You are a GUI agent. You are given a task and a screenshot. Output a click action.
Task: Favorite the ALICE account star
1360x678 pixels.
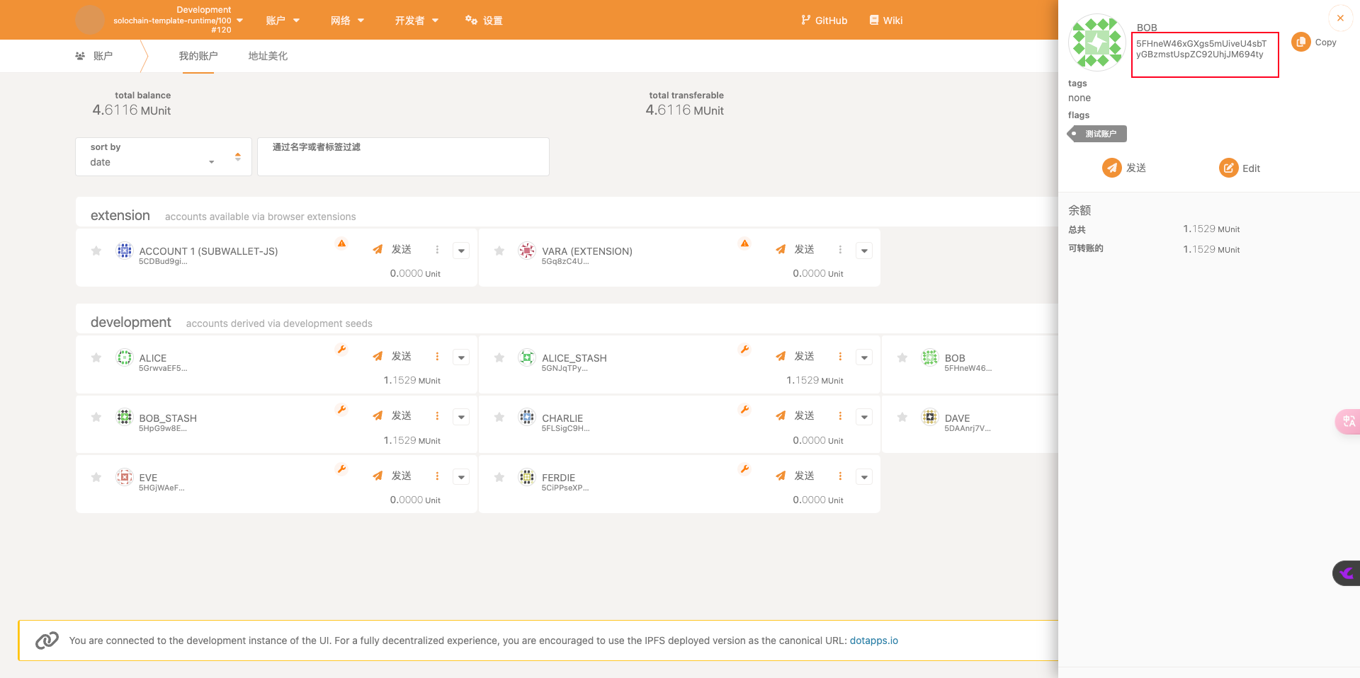pyautogui.click(x=96, y=358)
